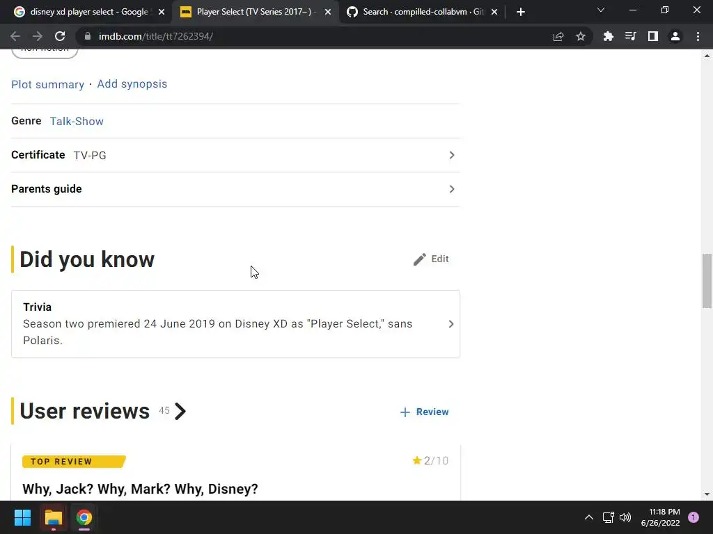Click the Certificate row label
713x534 pixels.
pos(38,155)
